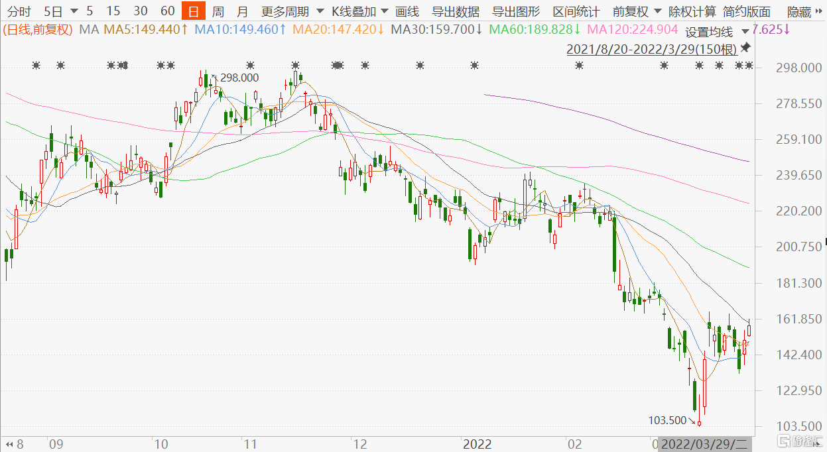This screenshot has height=452, width=827.
Task: Click the 298.000 high price annotation
Action: pos(239,78)
